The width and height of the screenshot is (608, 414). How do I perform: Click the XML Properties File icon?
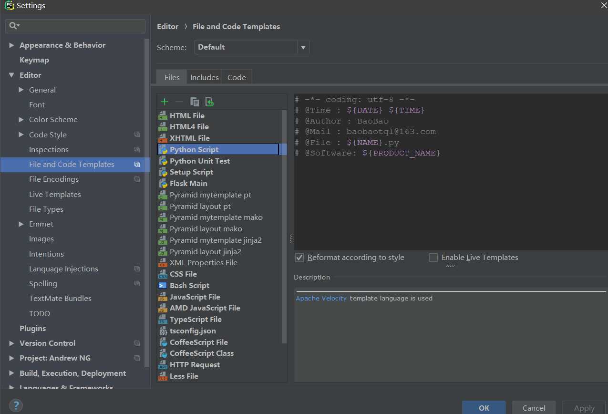coord(163,263)
